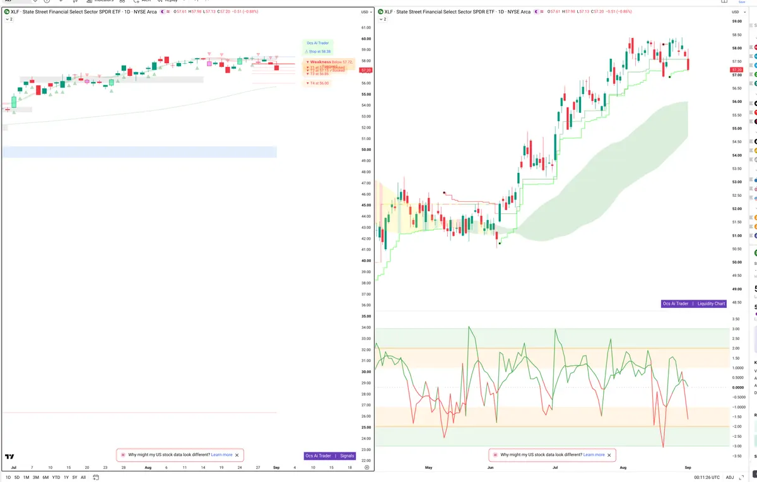Select the 1D time range
This screenshot has height=482, width=757.
click(x=8, y=478)
